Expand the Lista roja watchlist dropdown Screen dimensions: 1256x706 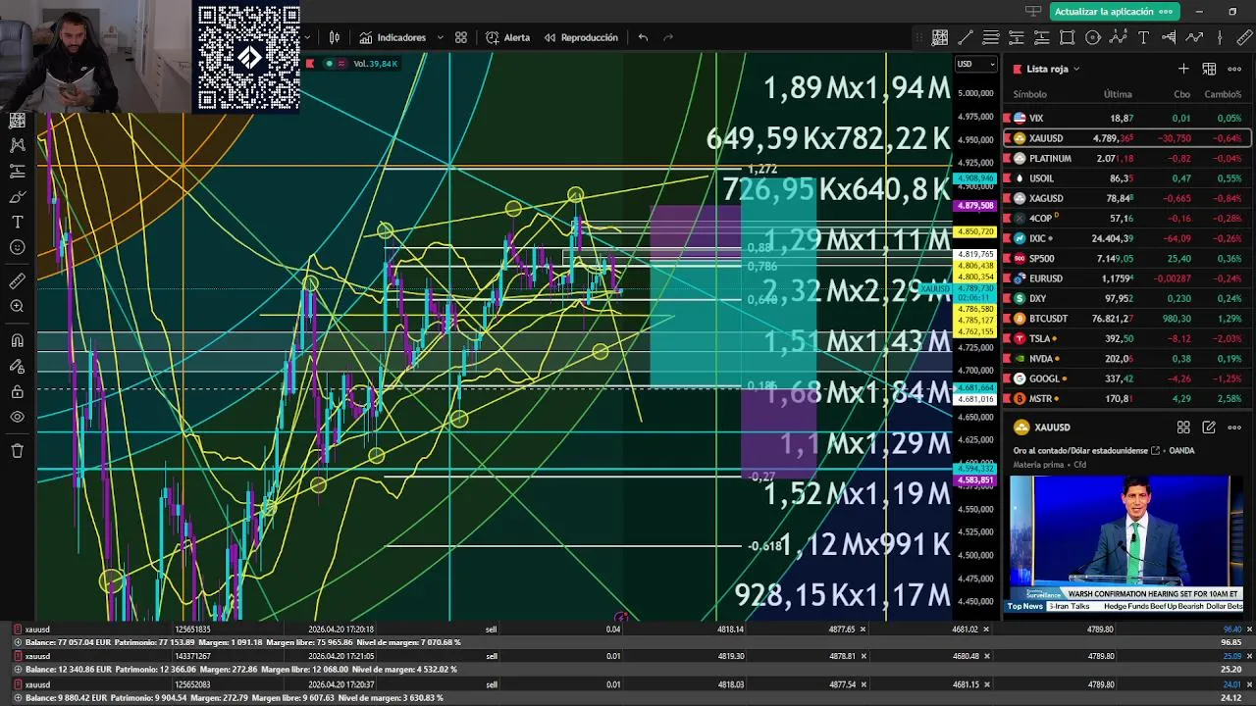point(1075,69)
